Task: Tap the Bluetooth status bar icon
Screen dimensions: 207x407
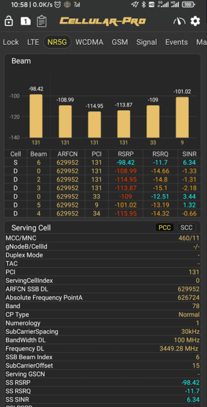Action: click(144, 5)
